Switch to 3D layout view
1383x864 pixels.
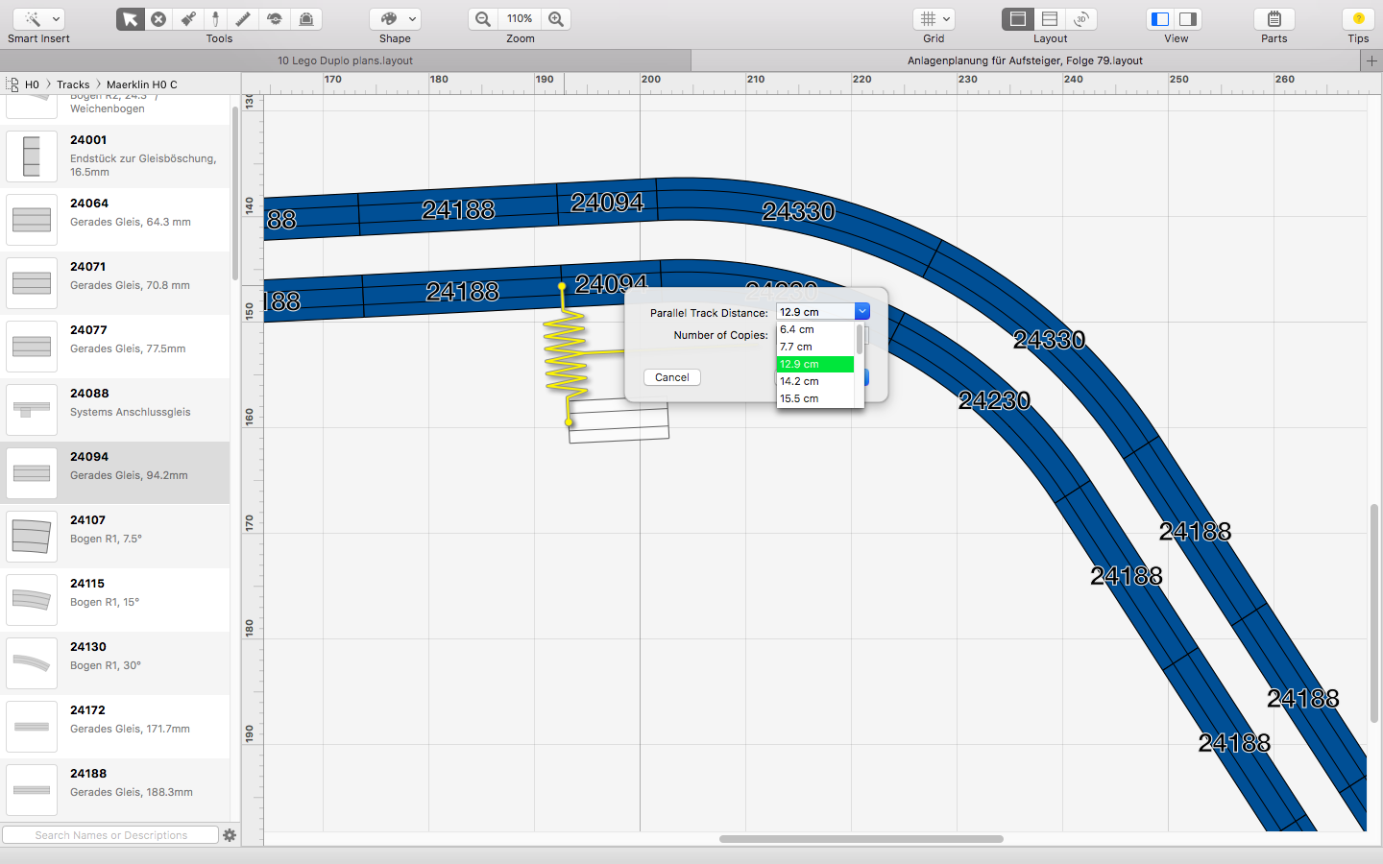pyautogui.click(x=1081, y=19)
